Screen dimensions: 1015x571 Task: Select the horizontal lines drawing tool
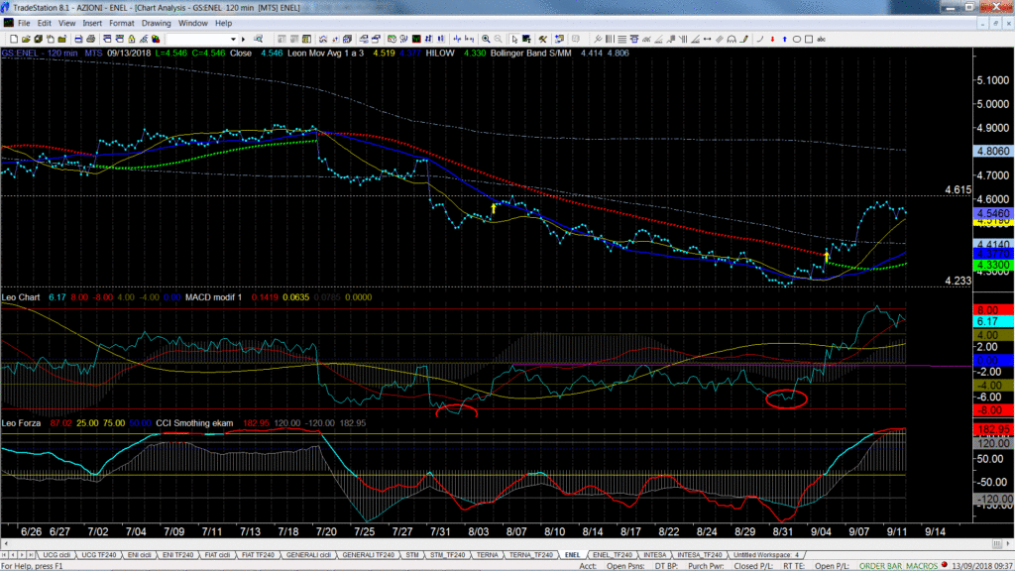tap(621, 39)
